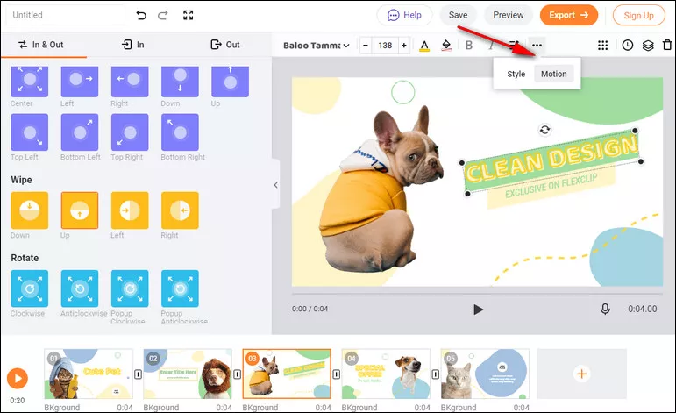Apply the Wipe Up animation
676x413 pixels.
tap(80, 210)
